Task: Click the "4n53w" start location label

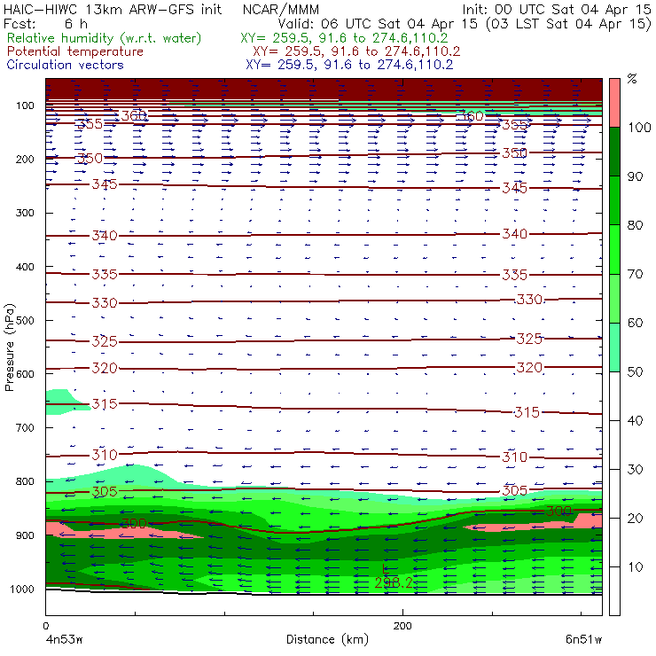Action: pyautogui.click(x=64, y=640)
